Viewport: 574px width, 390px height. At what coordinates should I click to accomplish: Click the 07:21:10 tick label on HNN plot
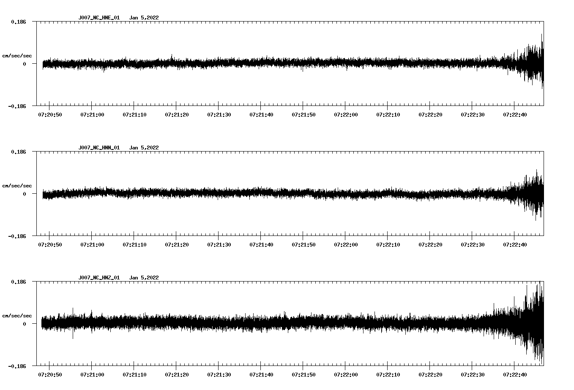(134, 244)
